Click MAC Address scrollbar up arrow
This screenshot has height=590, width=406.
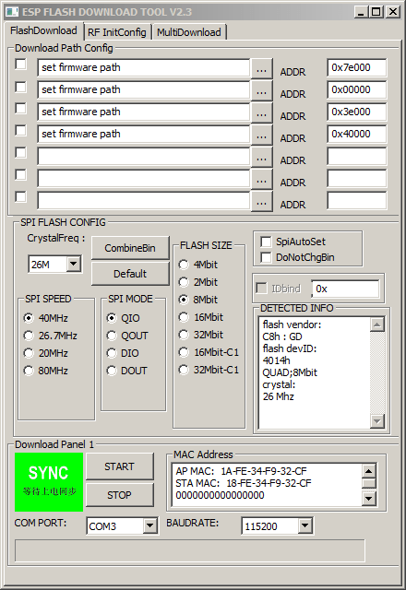(x=369, y=470)
